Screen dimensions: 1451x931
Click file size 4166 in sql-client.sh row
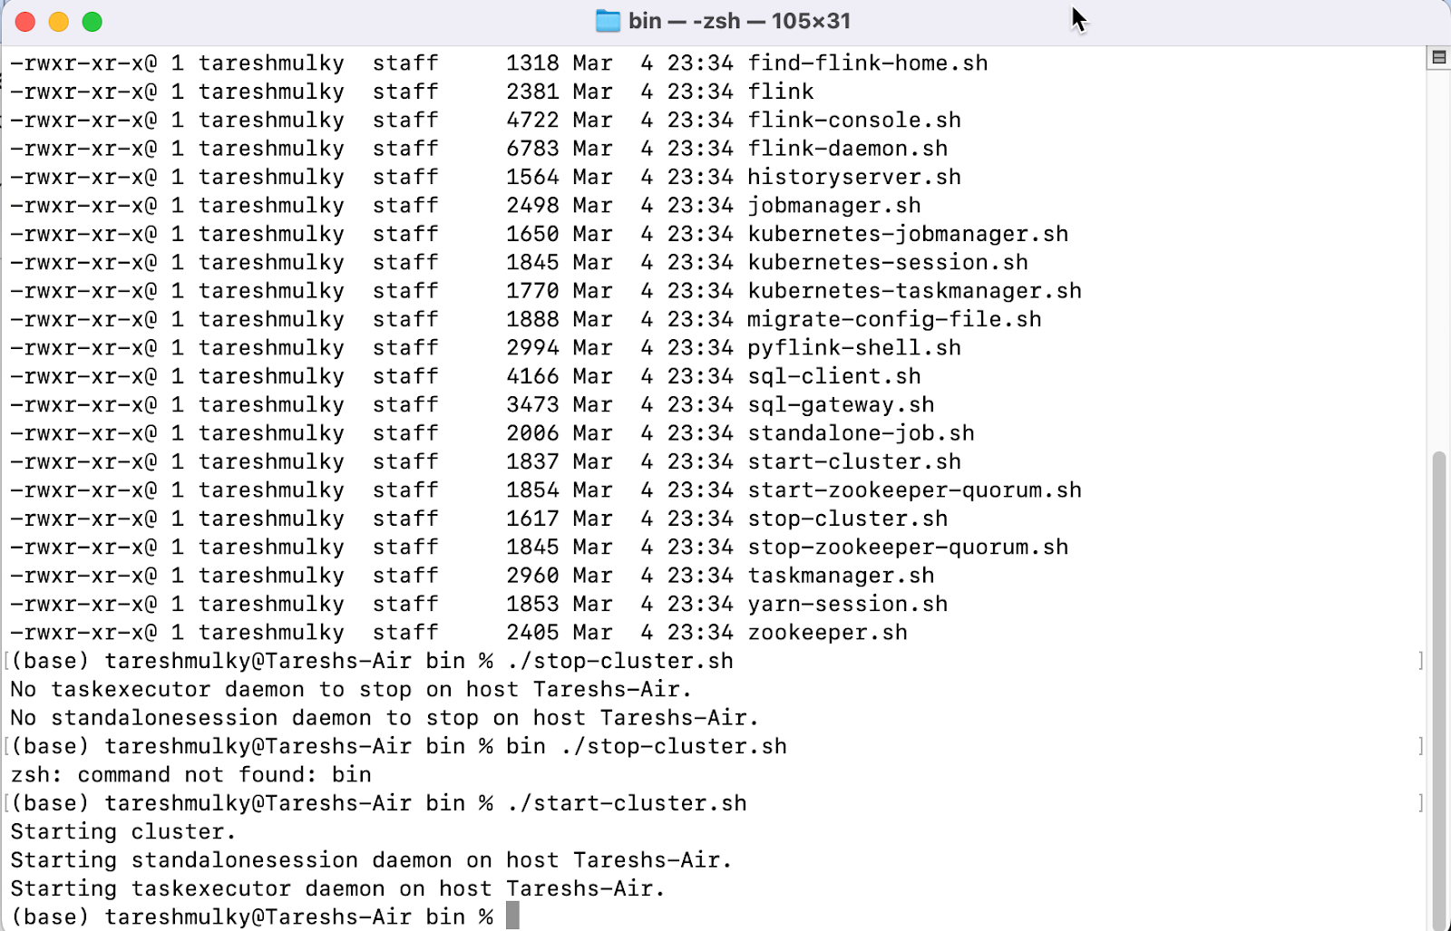[533, 376]
